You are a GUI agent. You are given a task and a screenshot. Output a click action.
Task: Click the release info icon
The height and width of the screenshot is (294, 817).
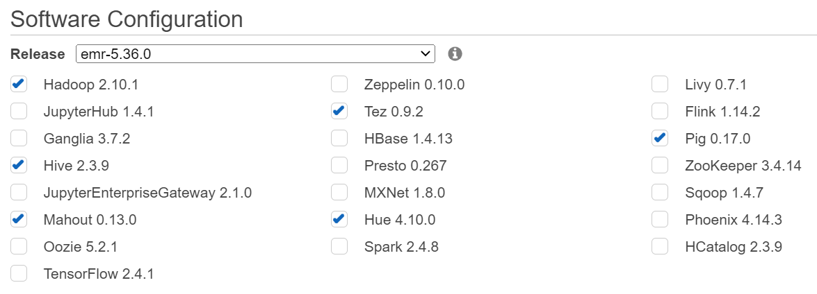point(455,53)
